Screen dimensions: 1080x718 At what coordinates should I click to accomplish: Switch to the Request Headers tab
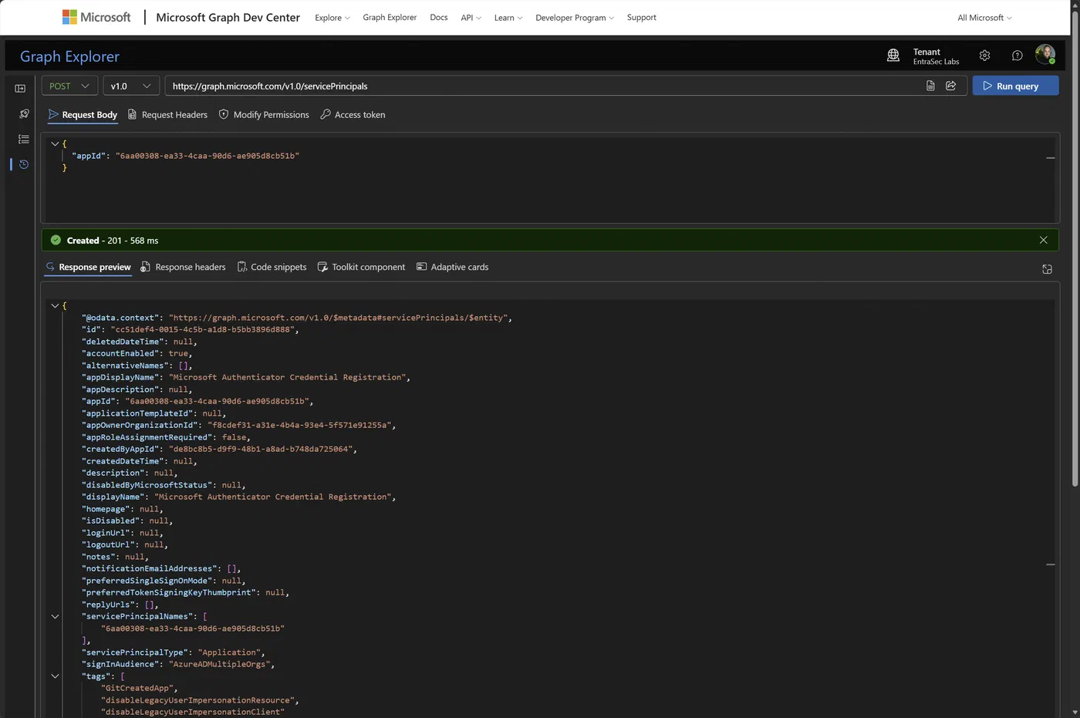pyautogui.click(x=167, y=115)
